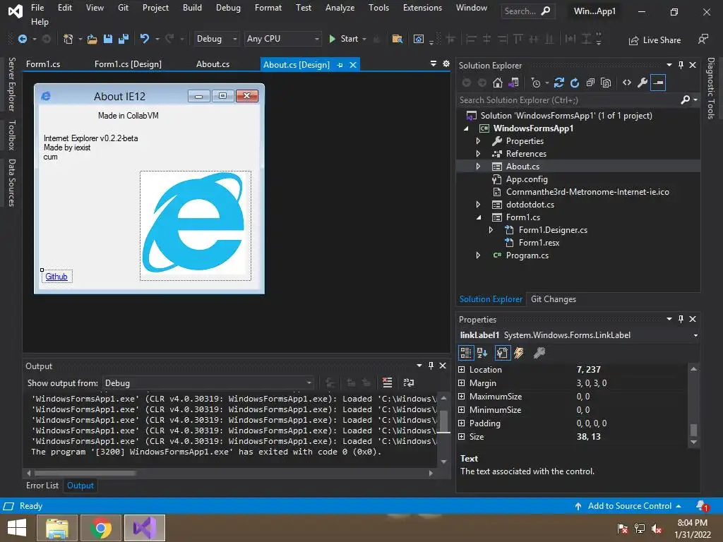723x542 pixels.
Task: Click the Events lightning bolt icon
Action: (519, 353)
